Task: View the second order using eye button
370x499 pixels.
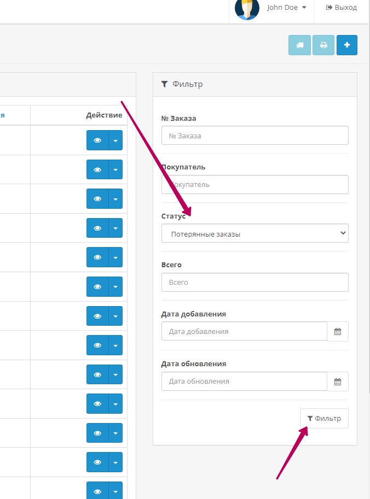Action: tap(97, 170)
